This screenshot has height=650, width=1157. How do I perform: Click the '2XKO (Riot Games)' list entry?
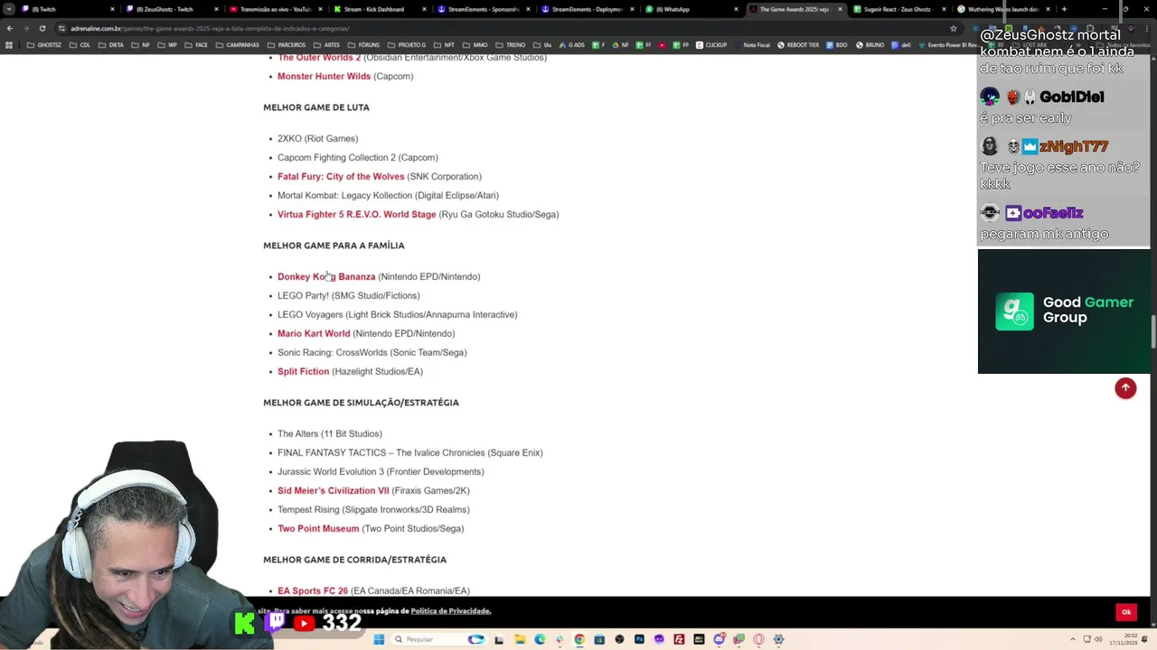[317, 138]
